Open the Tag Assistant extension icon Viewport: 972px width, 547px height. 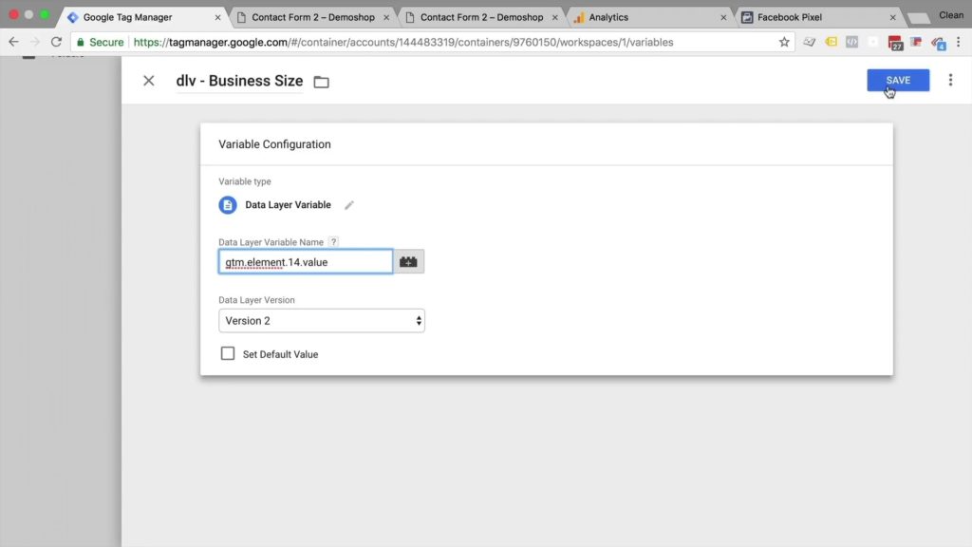click(x=831, y=43)
